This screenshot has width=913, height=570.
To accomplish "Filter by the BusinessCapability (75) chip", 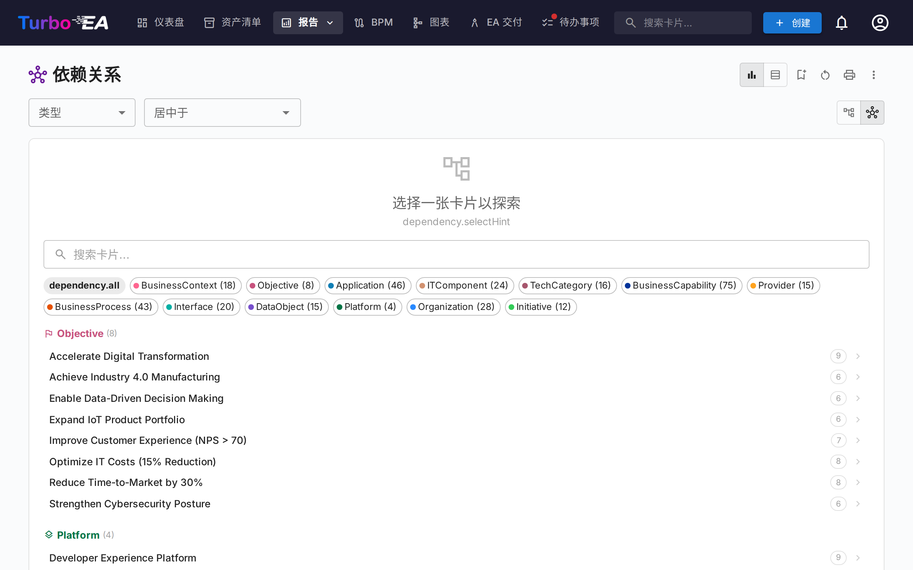I will click(681, 285).
